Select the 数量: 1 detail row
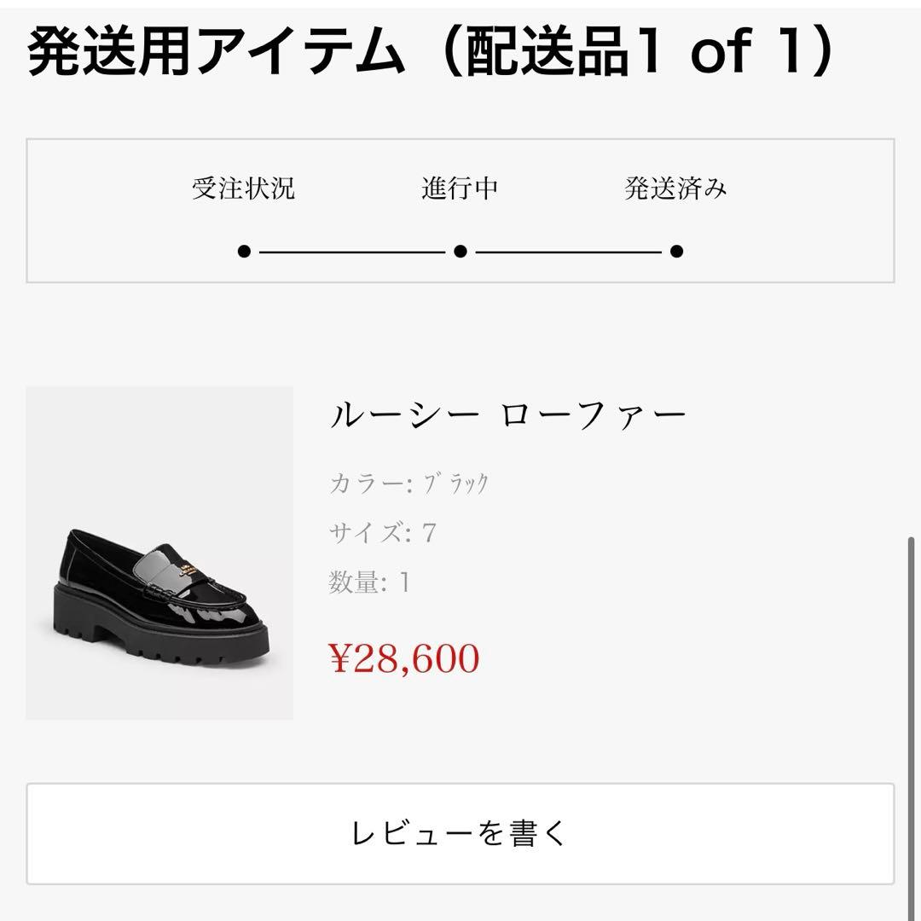This screenshot has width=921, height=921. [x=367, y=580]
